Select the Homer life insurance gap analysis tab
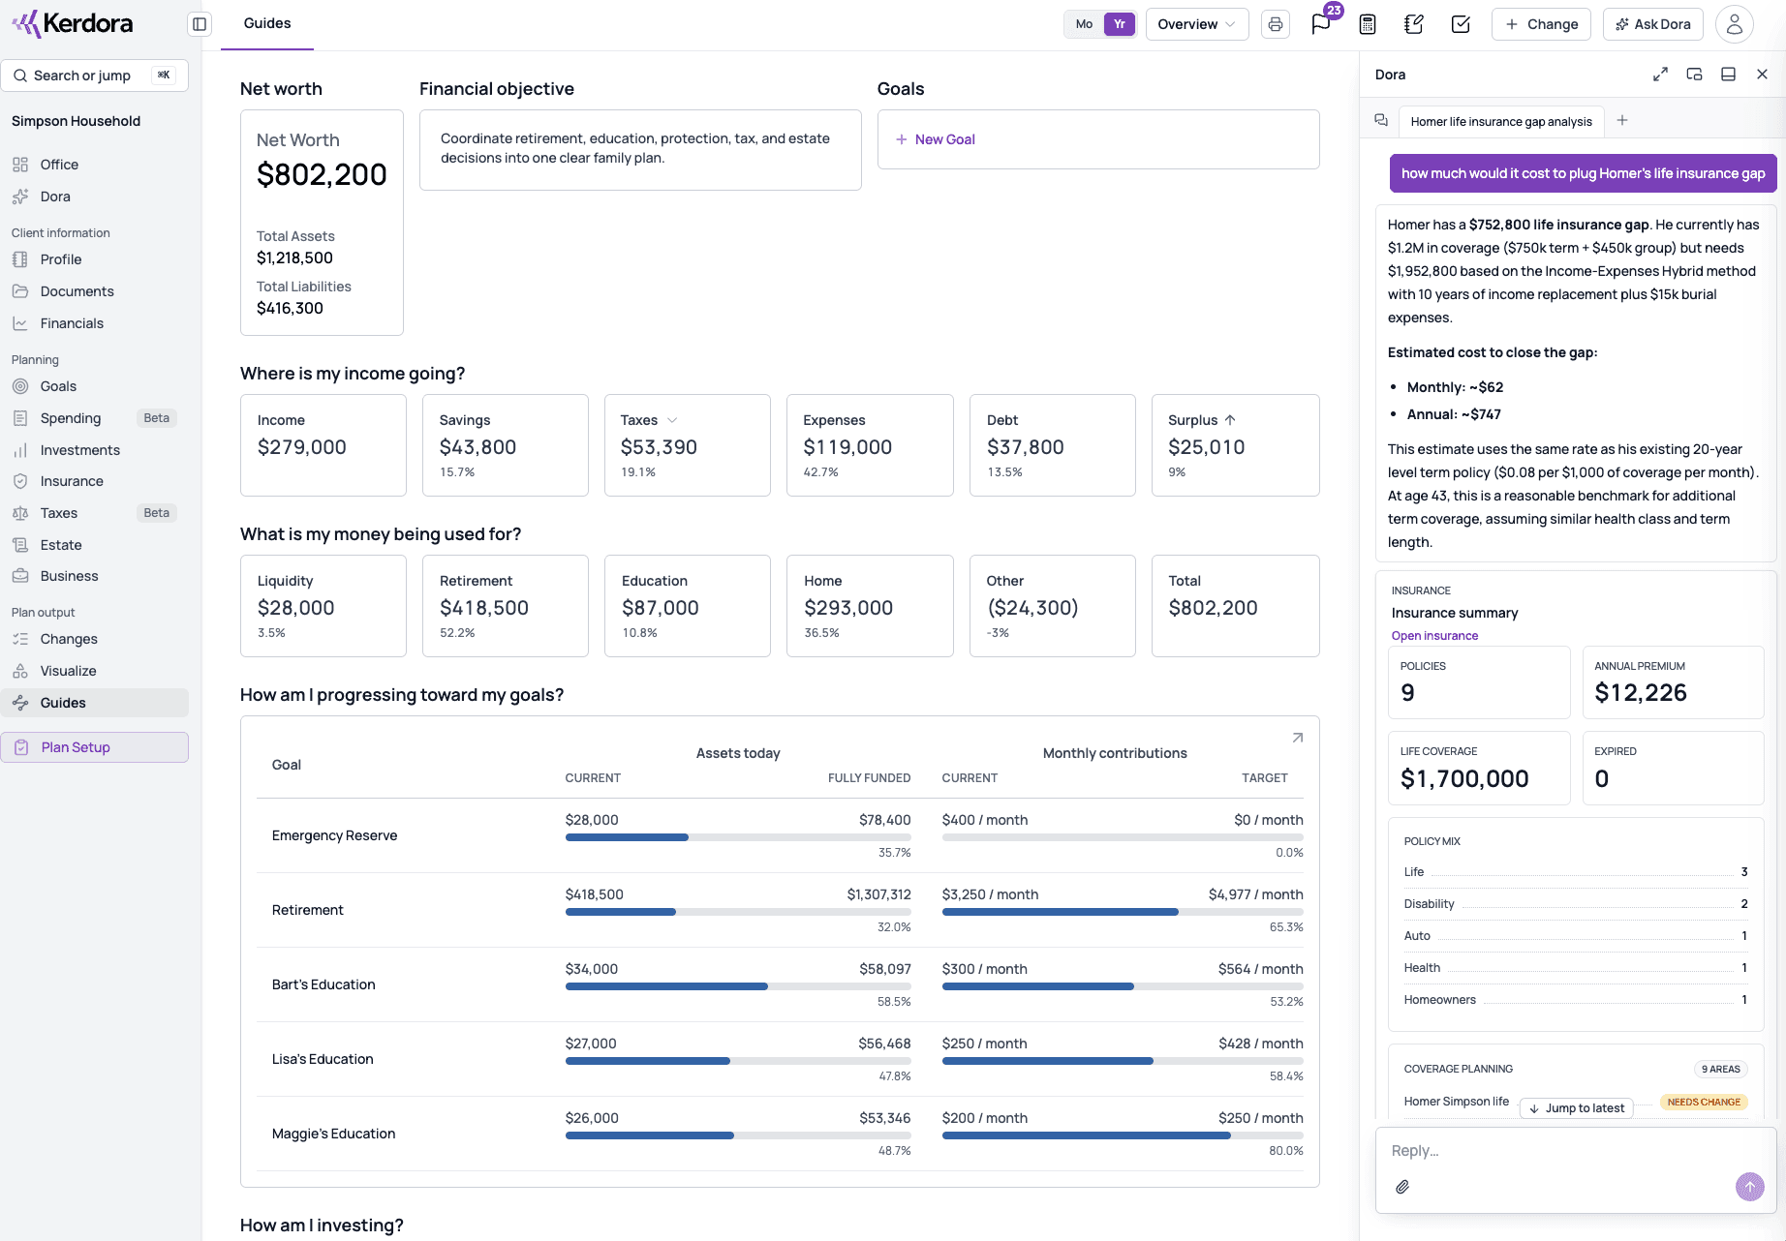The image size is (1786, 1241). coord(1500,122)
